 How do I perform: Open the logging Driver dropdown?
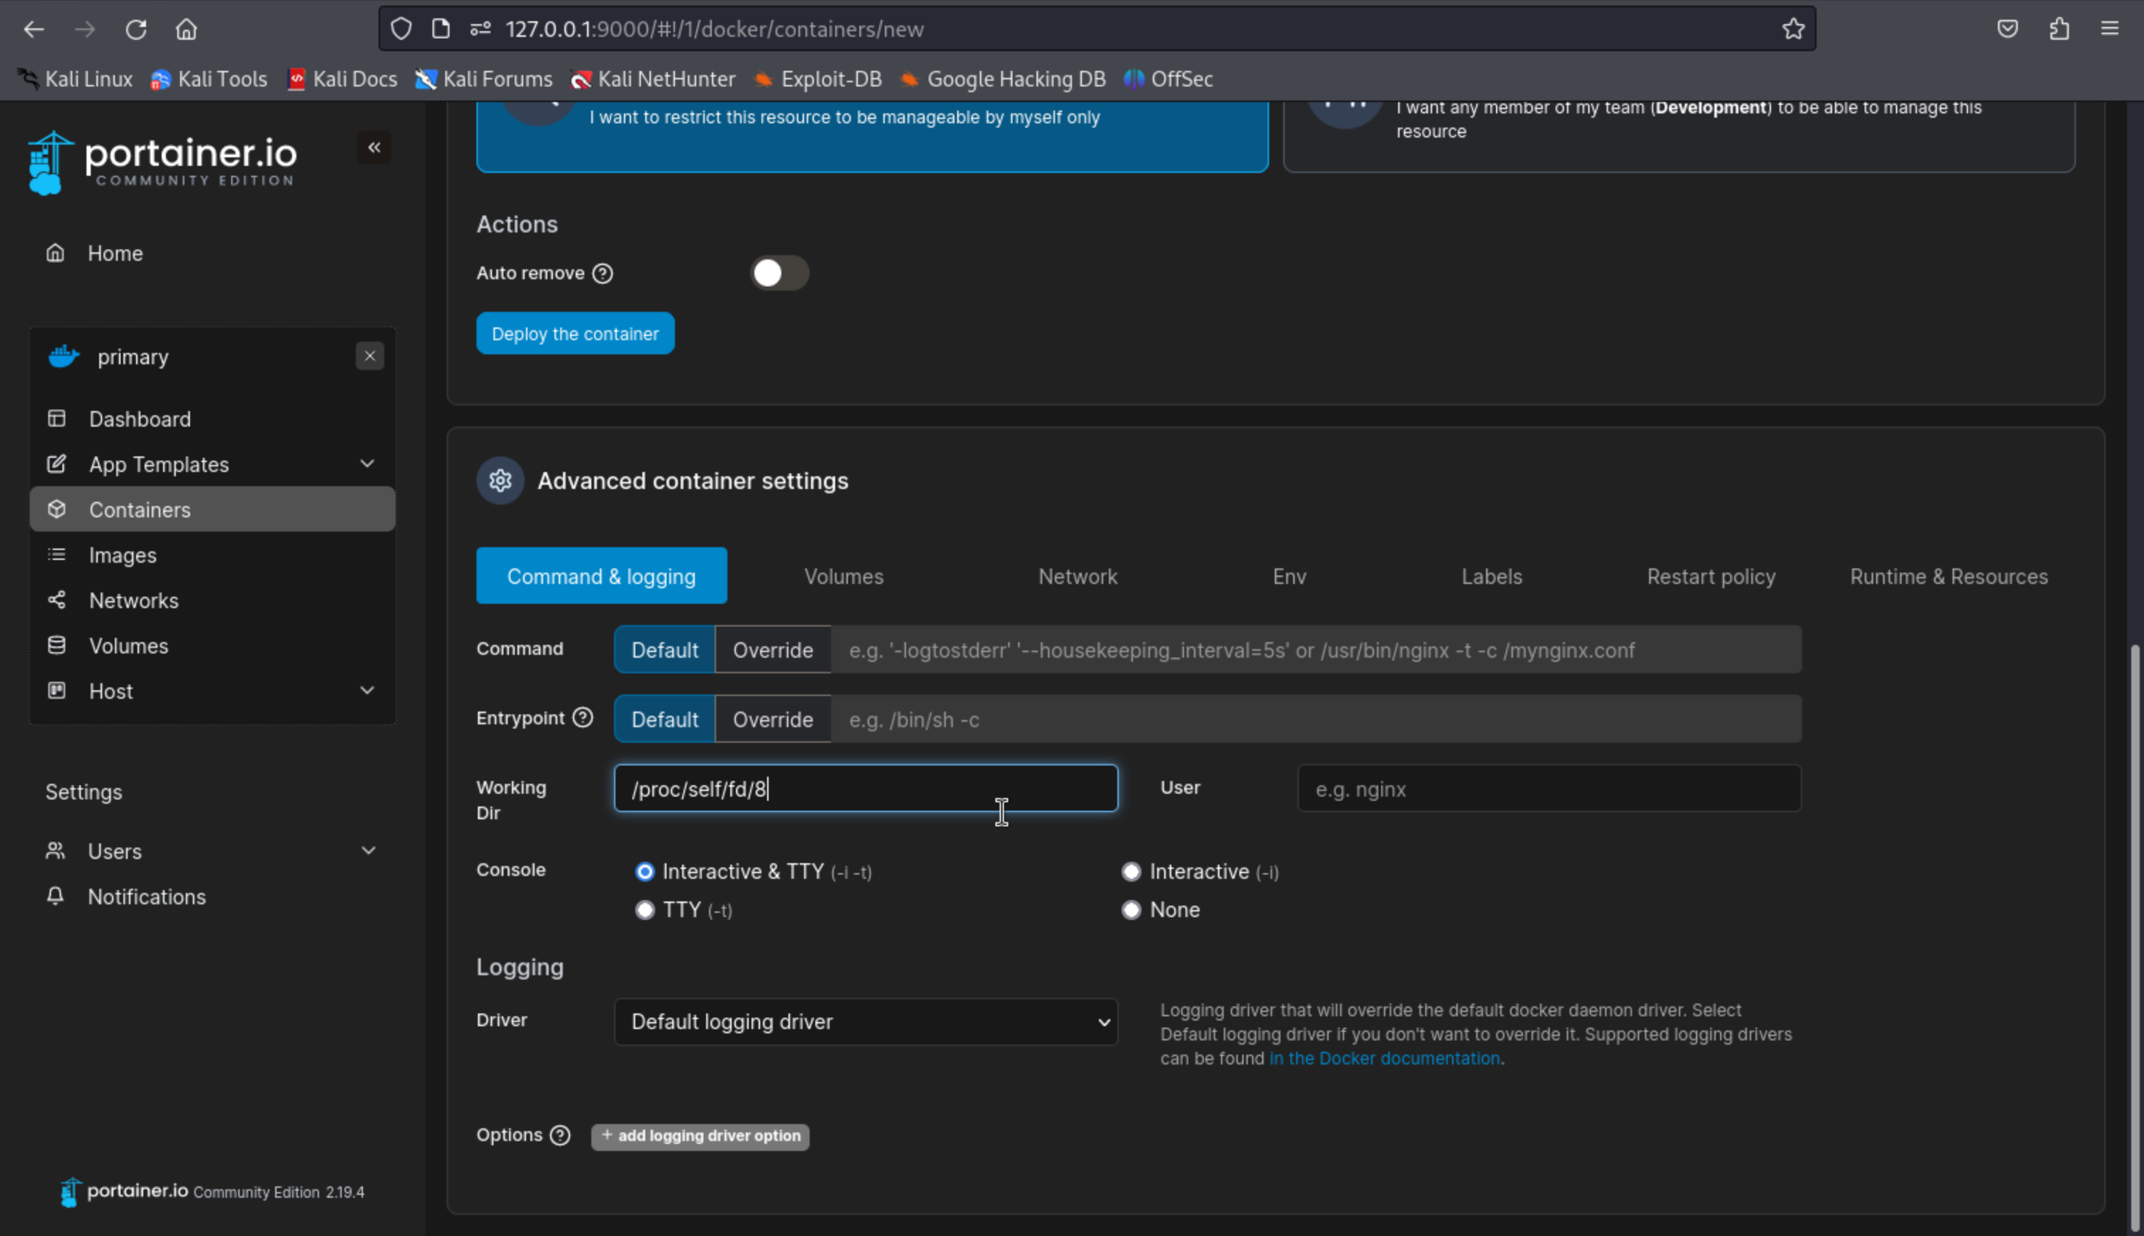(865, 1022)
